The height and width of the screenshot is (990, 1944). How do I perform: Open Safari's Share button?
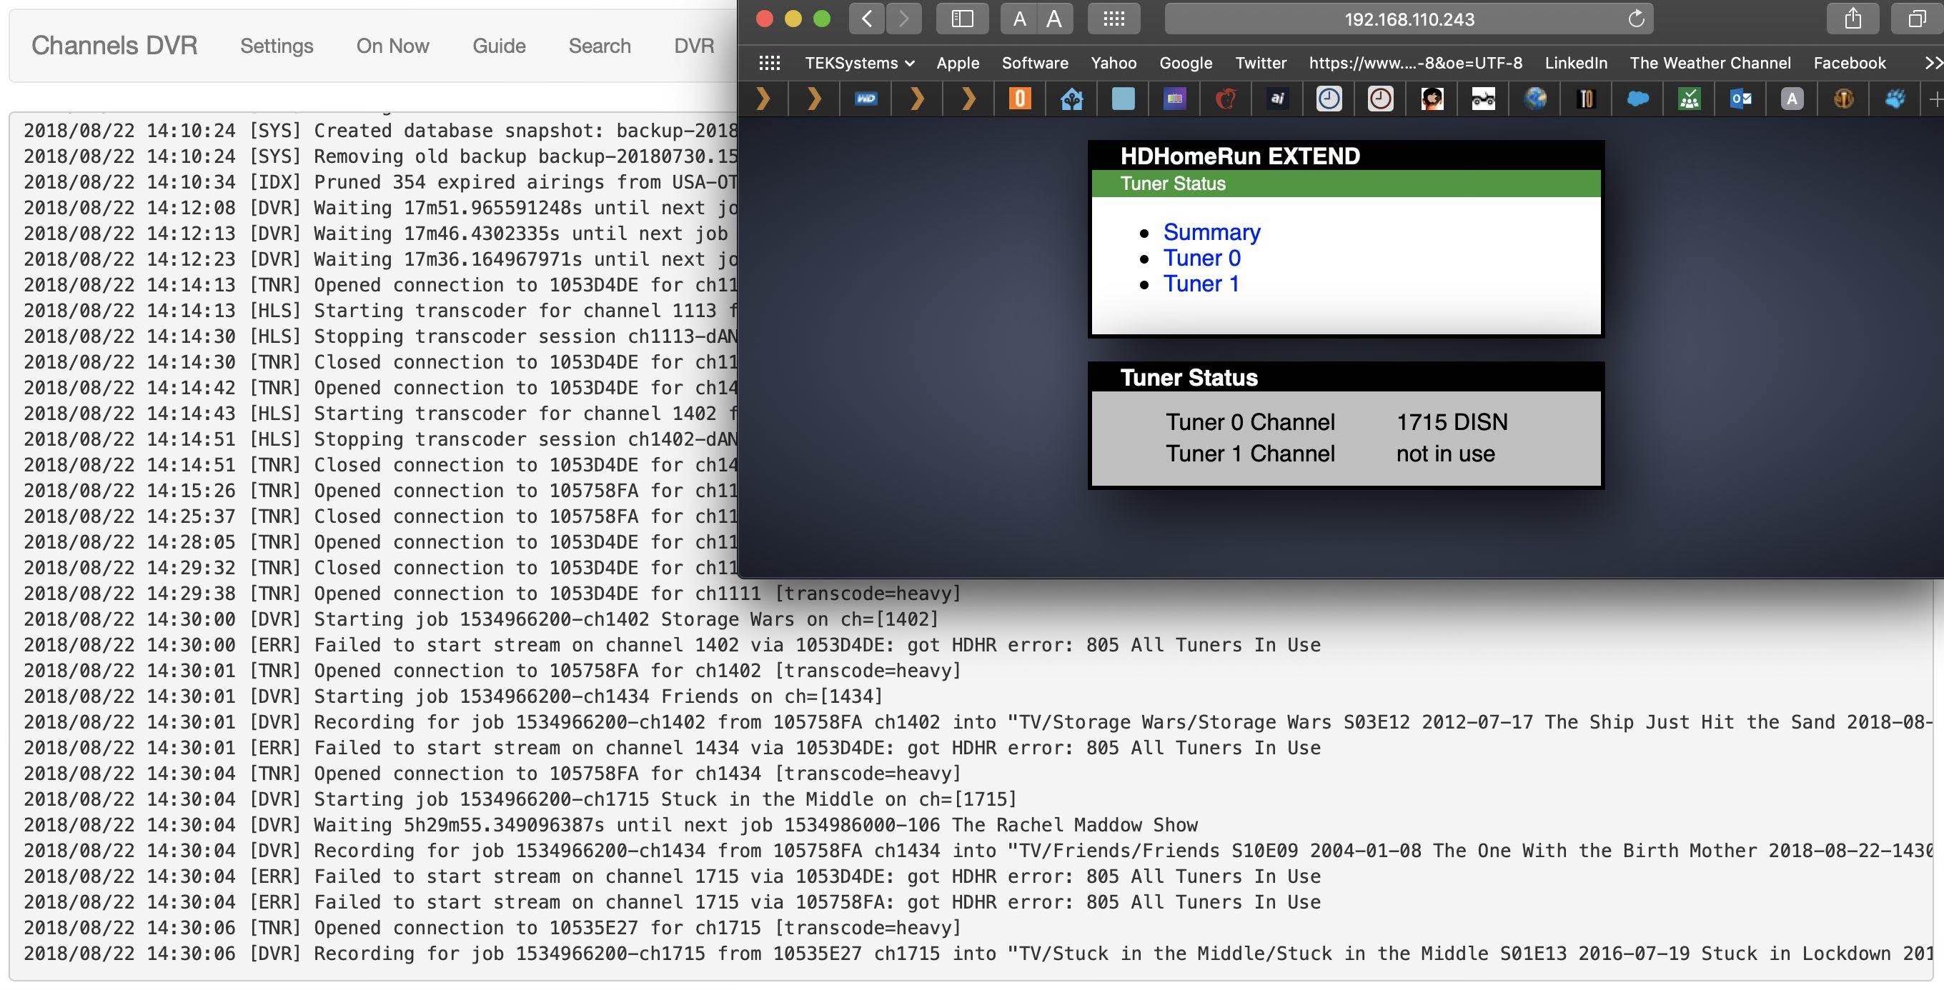tap(1853, 19)
